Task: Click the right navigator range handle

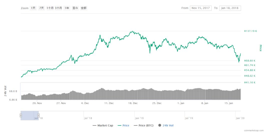Action: 38,115
